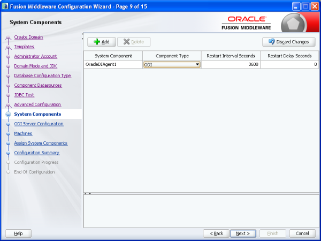Image resolution: width=321 pixels, height=241 pixels.
Task: Open the Component Type ODI dropdown
Action: coord(197,64)
